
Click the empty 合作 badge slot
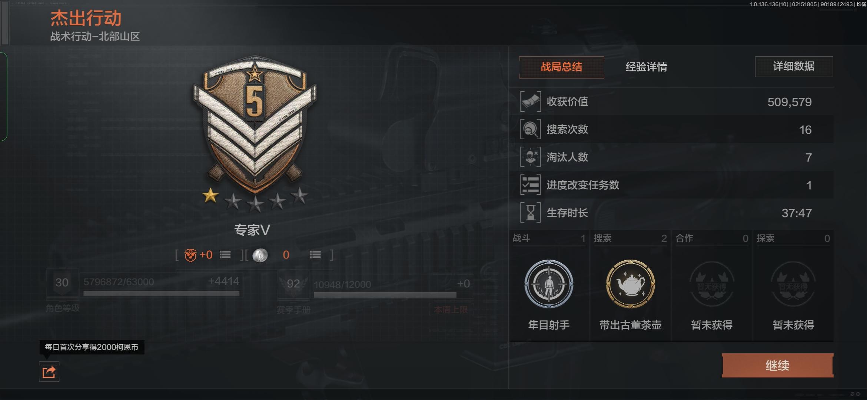point(712,284)
